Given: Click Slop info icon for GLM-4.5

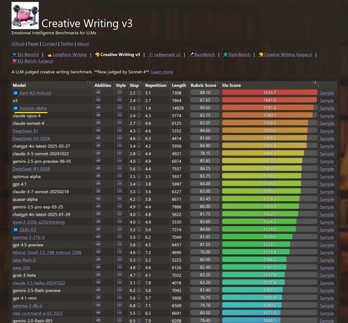Looking at the screenshot, I should [139, 229].
